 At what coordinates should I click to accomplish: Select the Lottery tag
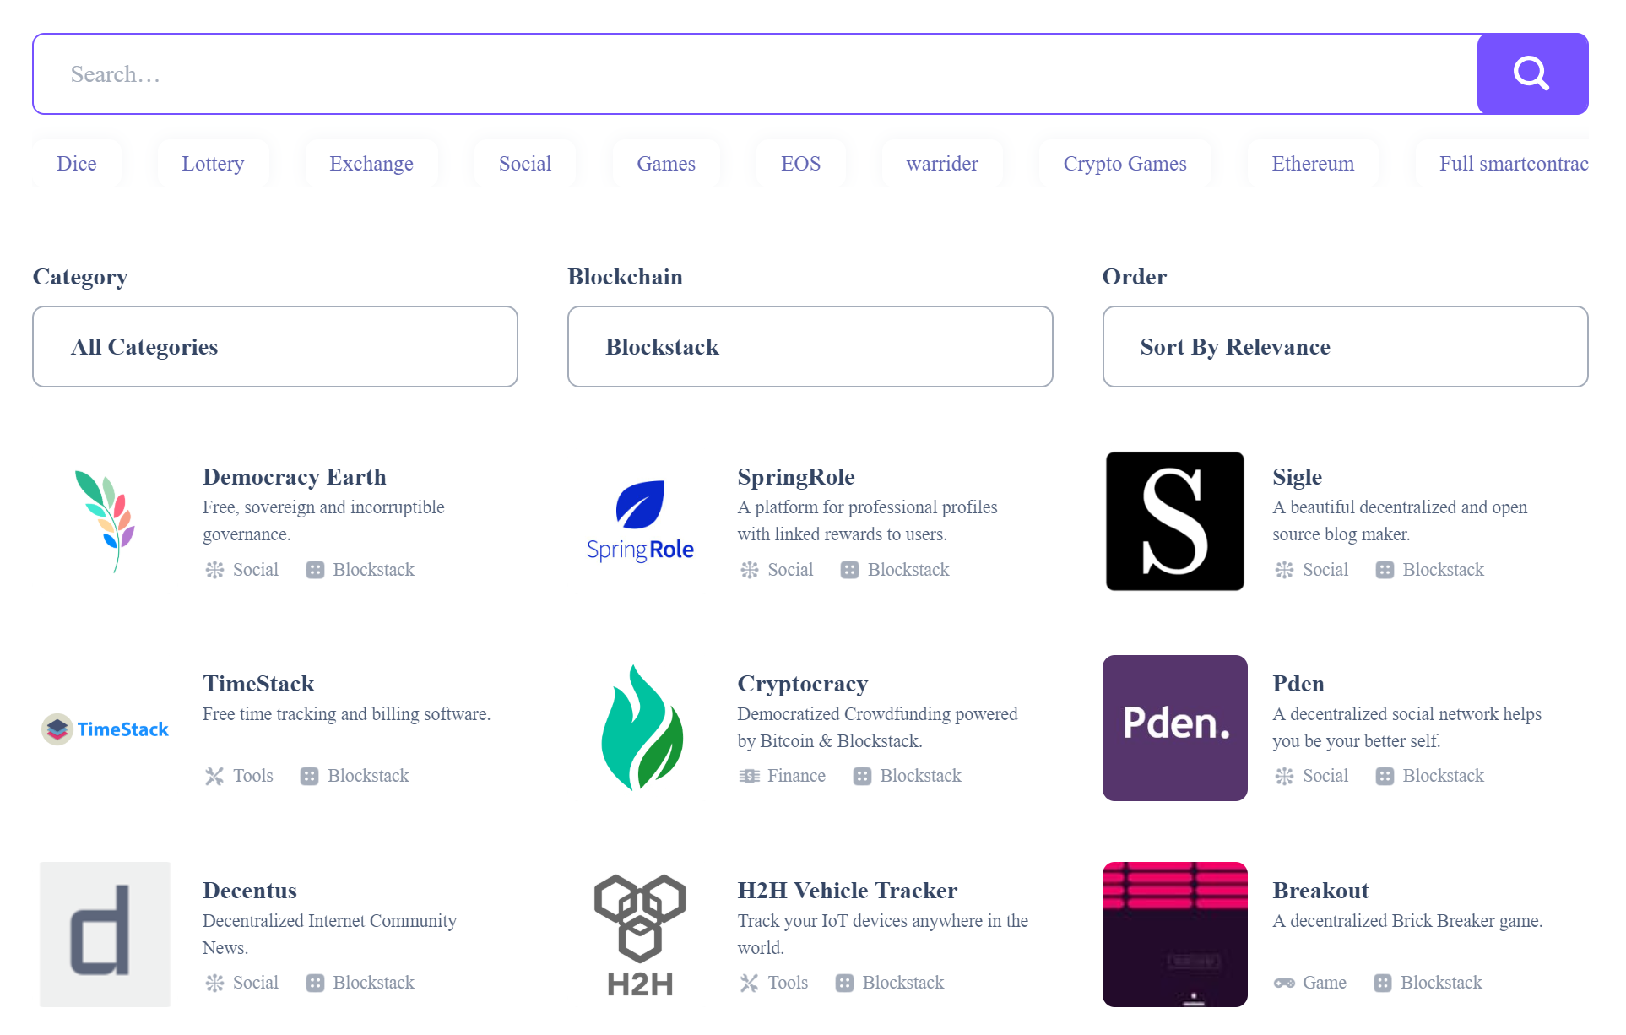tap(213, 164)
